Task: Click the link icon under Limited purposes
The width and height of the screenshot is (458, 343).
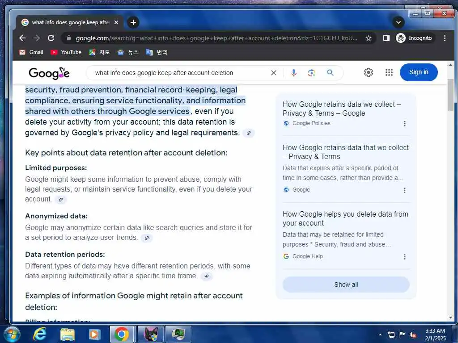Action: (61, 200)
